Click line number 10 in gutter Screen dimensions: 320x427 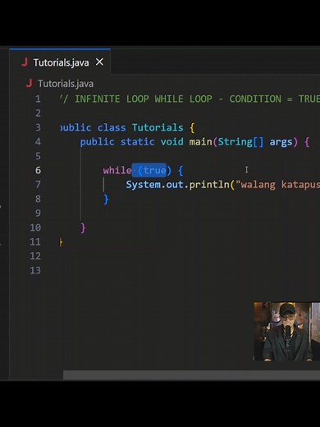(x=35, y=227)
